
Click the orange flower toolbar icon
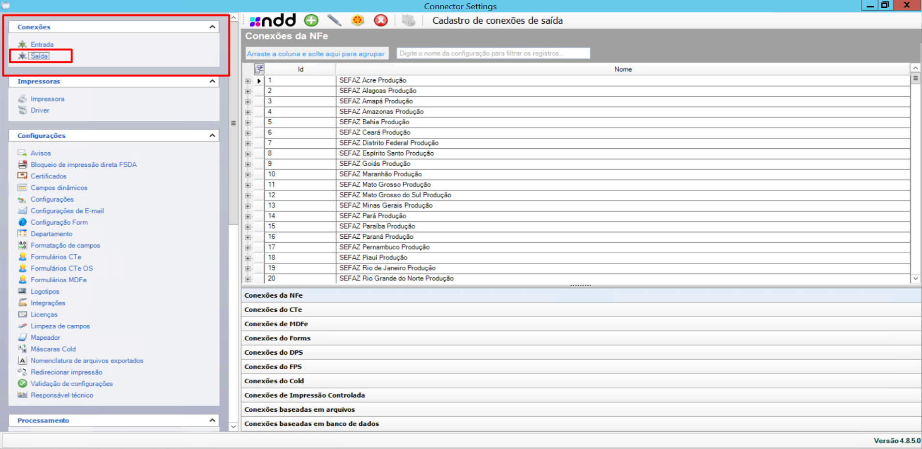(x=357, y=20)
